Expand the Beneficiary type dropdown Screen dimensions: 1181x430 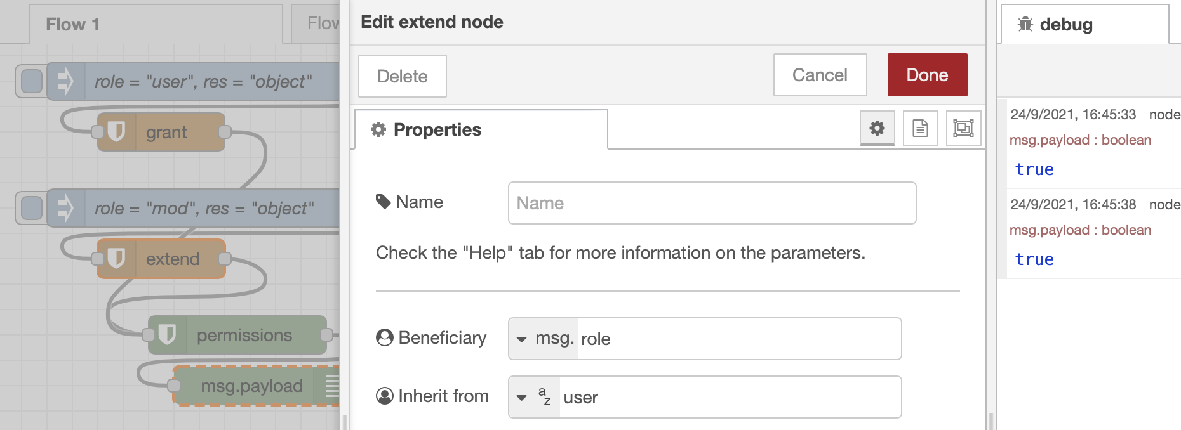(x=522, y=339)
